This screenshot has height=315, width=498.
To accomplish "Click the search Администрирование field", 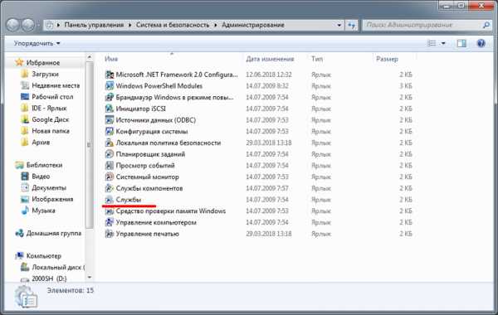I will (x=423, y=25).
